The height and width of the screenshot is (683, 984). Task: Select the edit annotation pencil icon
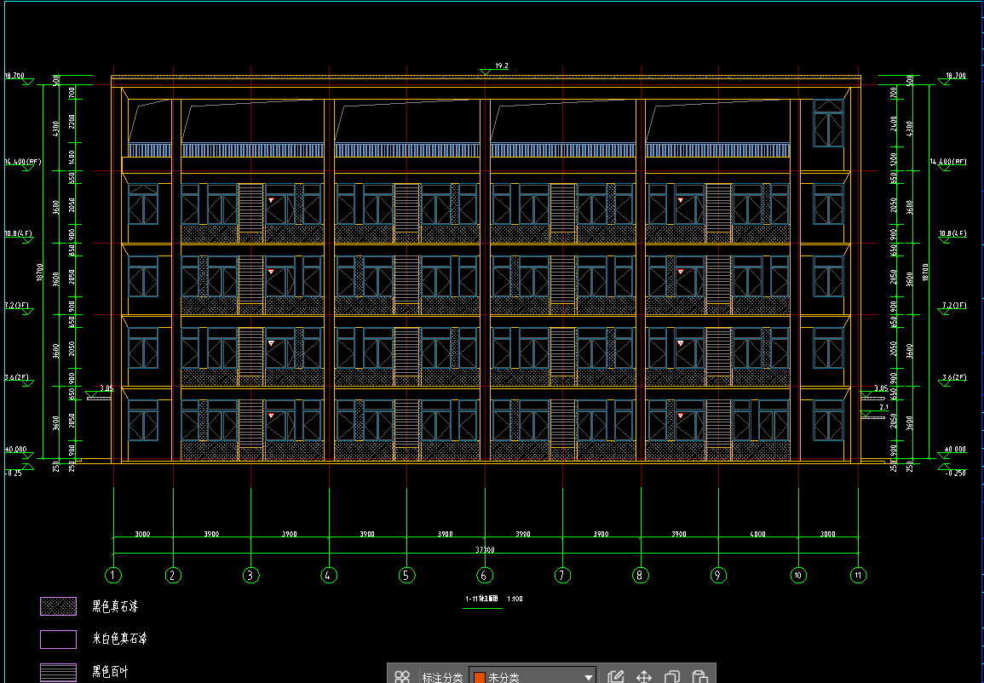pyautogui.click(x=616, y=676)
